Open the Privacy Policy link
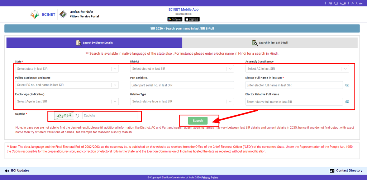This screenshot has width=367, height=180. tap(209, 177)
